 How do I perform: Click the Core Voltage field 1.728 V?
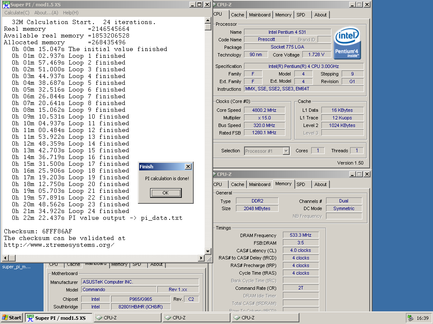tap(316, 54)
